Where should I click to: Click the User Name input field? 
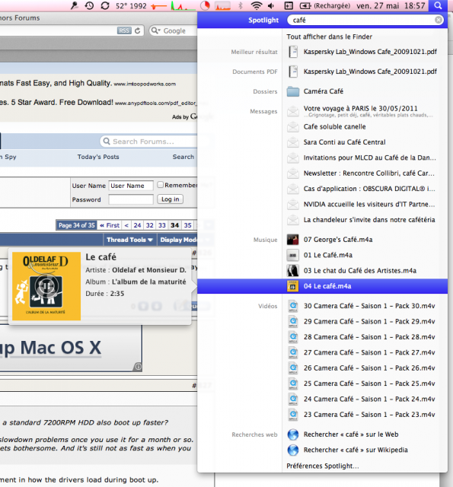[x=131, y=186]
